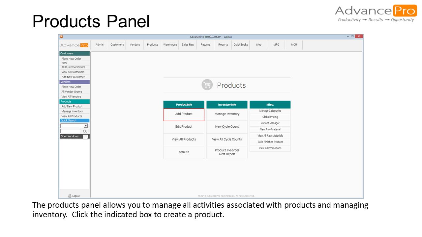Click New Raw Material
The width and height of the screenshot is (422, 237).
[270, 130]
